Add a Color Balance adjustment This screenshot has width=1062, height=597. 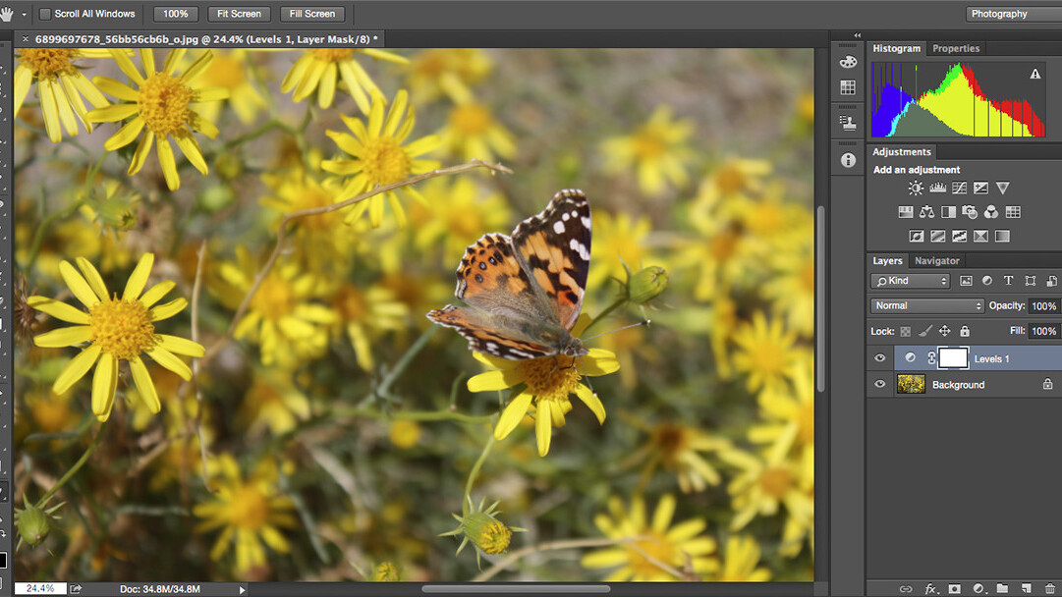926,212
